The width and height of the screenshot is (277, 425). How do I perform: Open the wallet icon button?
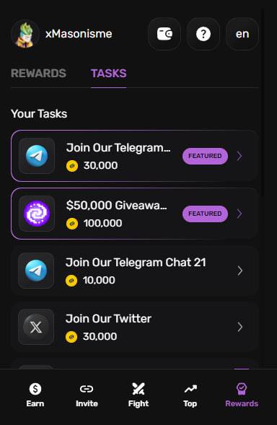point(164,34)
